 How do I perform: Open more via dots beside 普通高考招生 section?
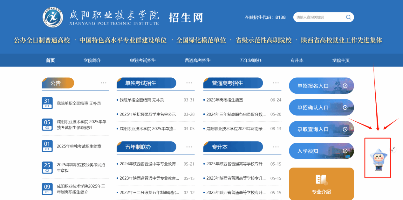(276, 83)
